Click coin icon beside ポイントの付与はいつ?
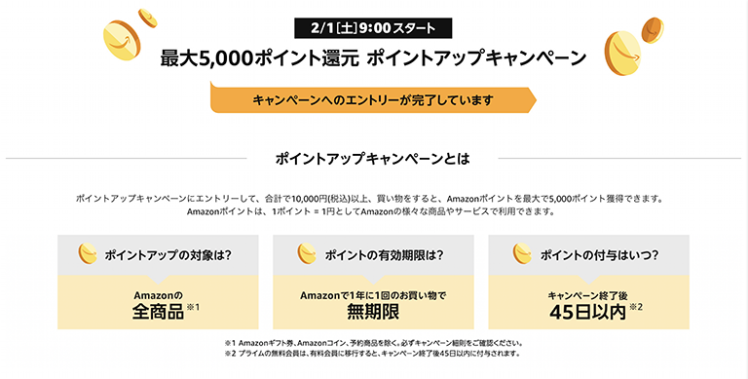The width and height of the screenshot is (748, 379). (522, 254)
